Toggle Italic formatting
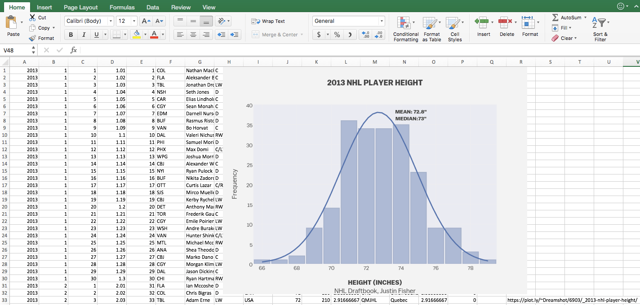Image resolution: width=640 pixels, height=305 pixels. [x=84, y=35]
